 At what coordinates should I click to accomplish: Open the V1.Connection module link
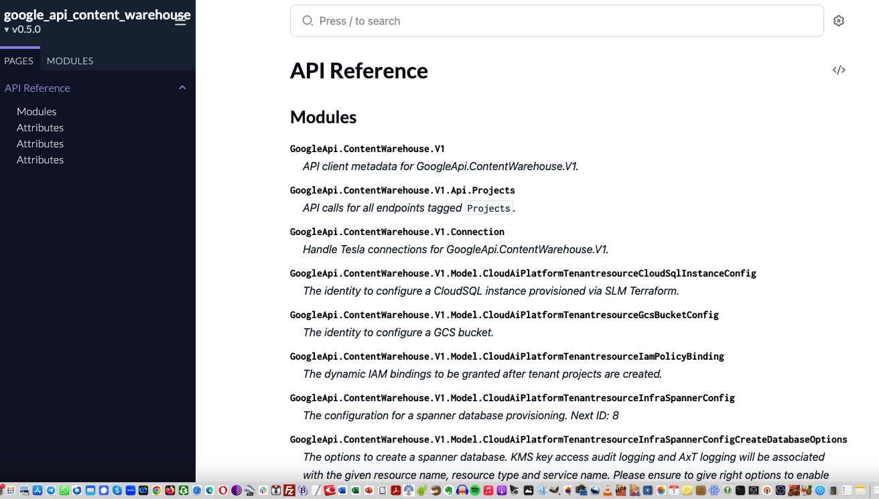(397, 232)
